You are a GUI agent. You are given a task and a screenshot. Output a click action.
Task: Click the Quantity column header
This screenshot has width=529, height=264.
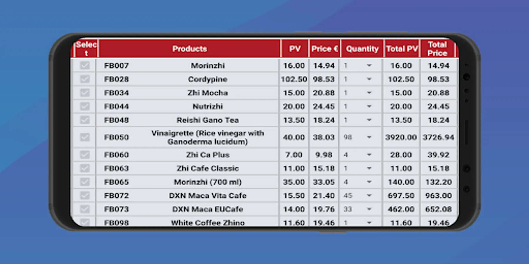(362, 49)
